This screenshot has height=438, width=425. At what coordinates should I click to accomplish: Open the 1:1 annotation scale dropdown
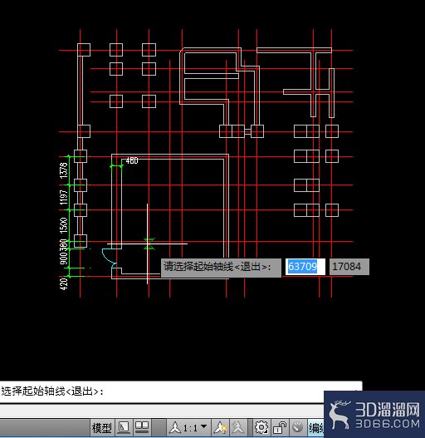point(188,427)
